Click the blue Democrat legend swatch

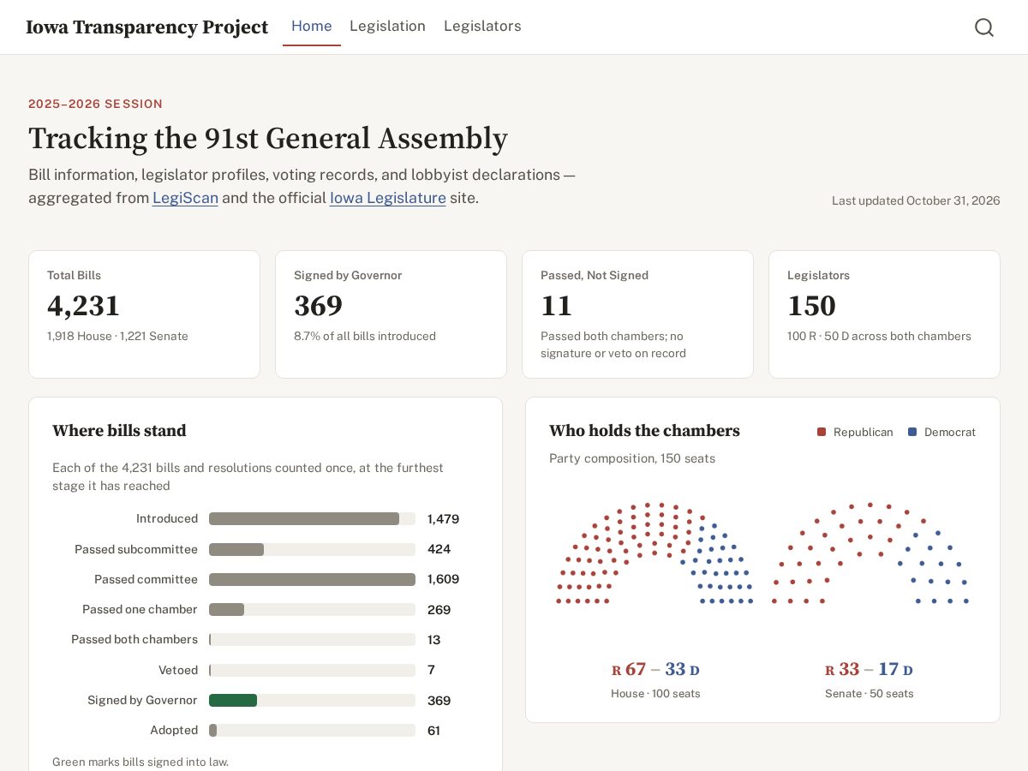coord(912,432)
